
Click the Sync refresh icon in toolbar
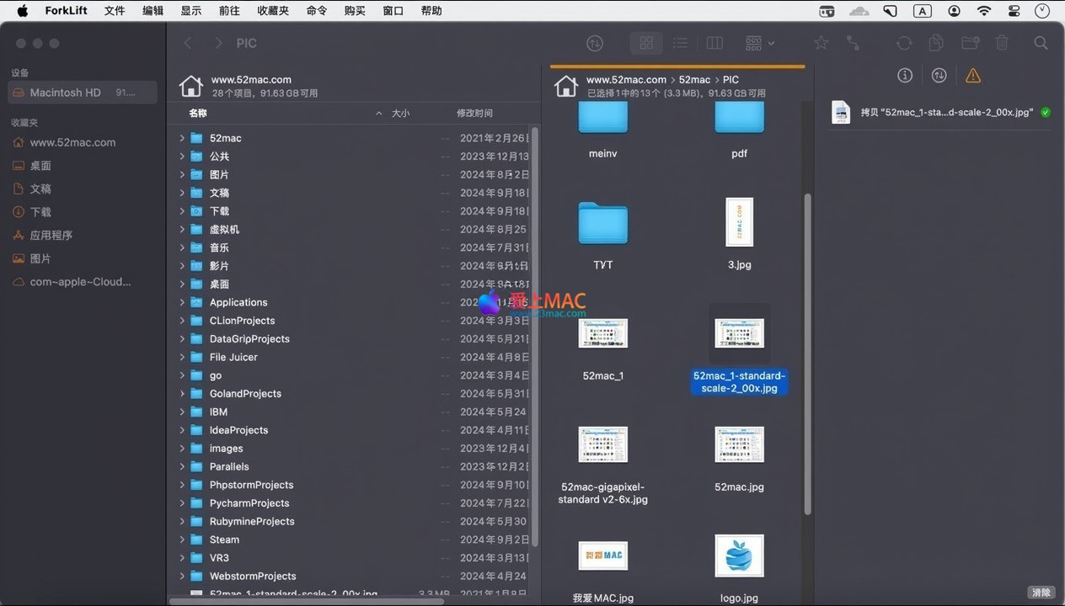coord(904,43)
